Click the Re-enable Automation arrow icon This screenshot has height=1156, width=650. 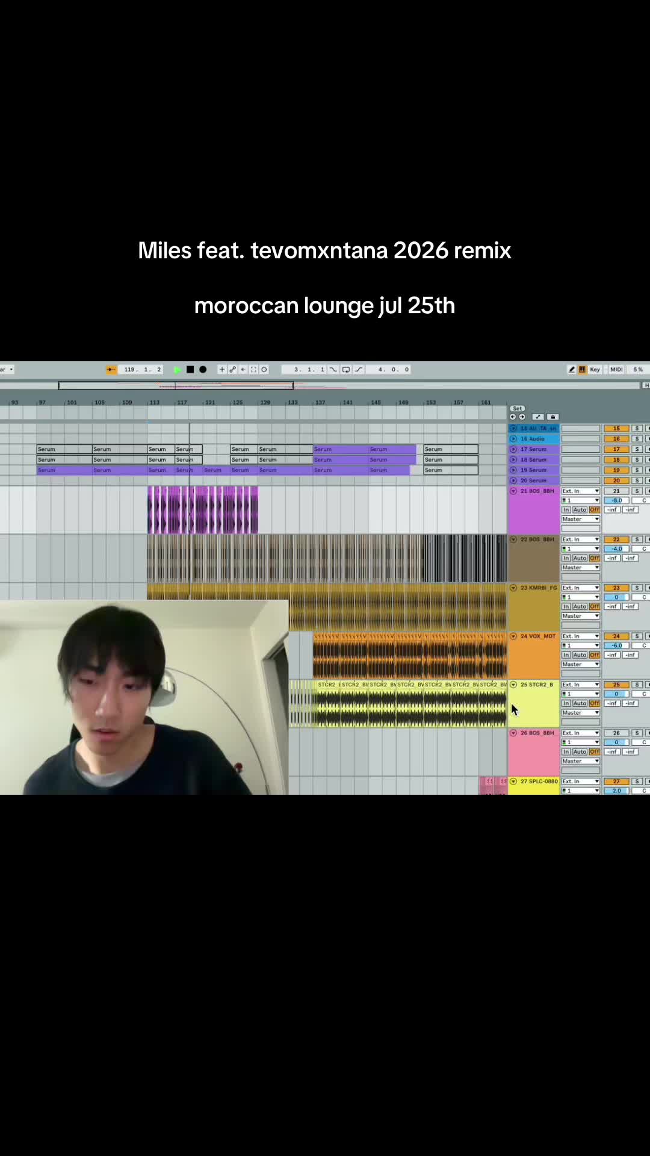click(x=243, y=370)
